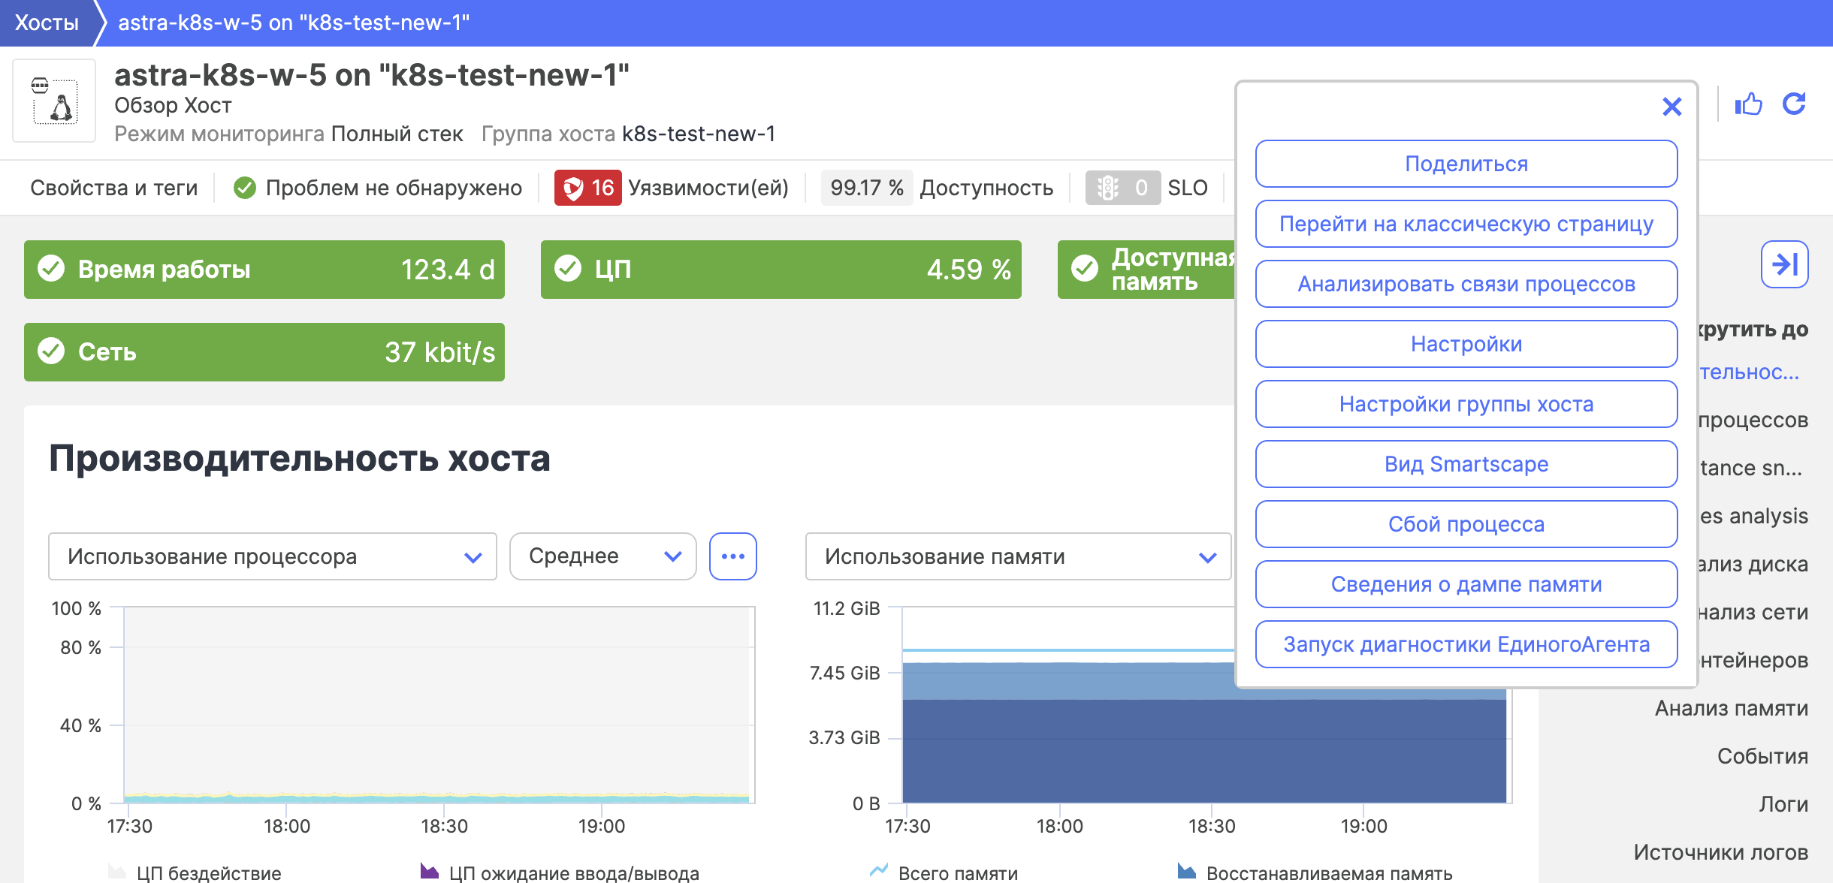Open the Среднее aggregation dropdown
Viewport: 1833px width, 883px height.
[x=602, y=556]
